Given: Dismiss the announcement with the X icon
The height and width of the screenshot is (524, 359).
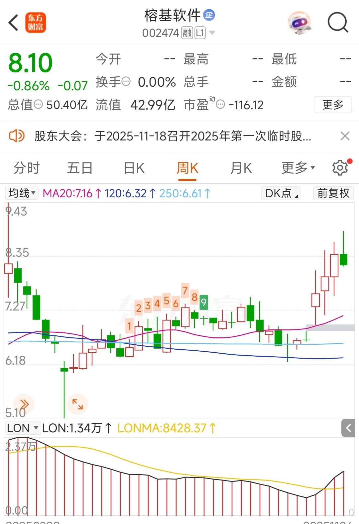Looking at the screenshot, I should click(345, 136).
